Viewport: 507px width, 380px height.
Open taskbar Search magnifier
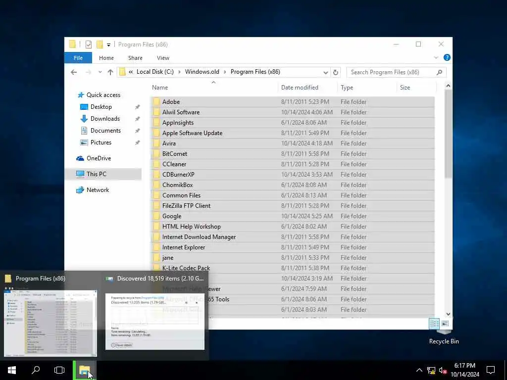point(36,370)
